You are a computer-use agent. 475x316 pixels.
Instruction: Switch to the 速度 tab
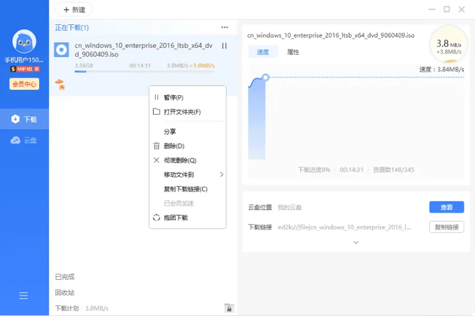coord(263,52)
